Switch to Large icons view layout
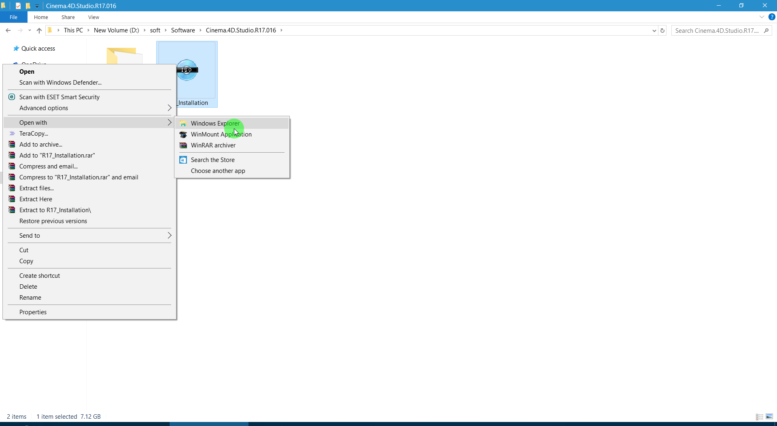The height and width of the screenshot is (426, 777). (769, 417)
